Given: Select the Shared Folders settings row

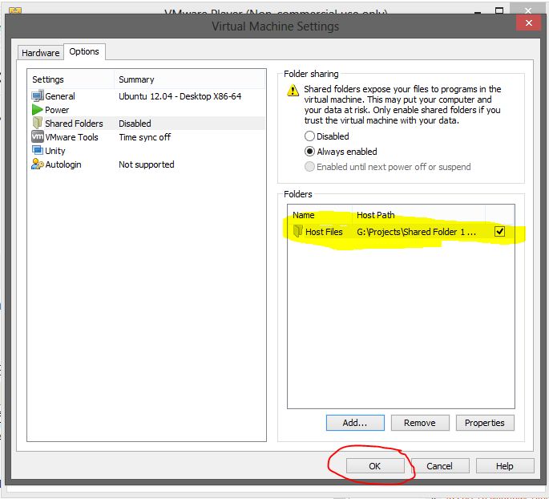Looking at the screenshot, I should 147,124.
